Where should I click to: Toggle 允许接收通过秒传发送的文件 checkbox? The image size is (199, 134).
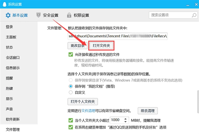(x=70, y=54)
